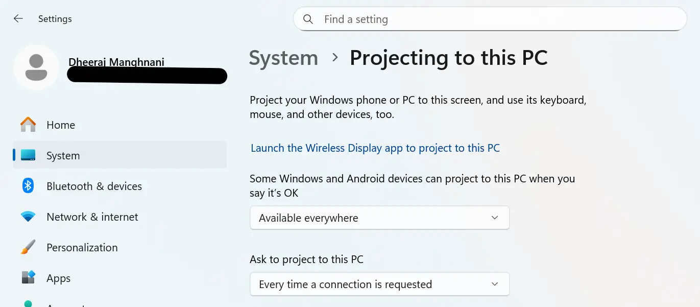Open Network & internet via its Wi-Fi icon
The image size is (700, 307).
(28, 217)
